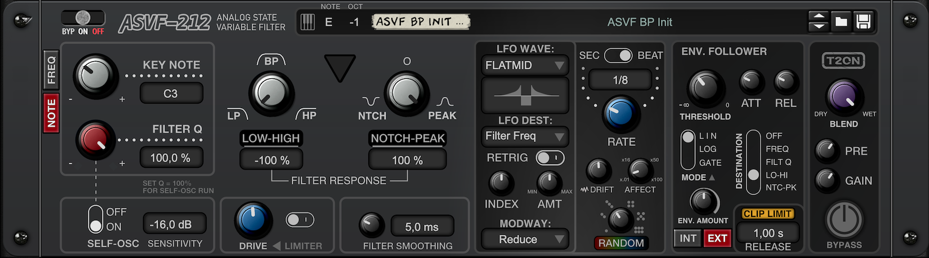The width and height of the screenshot is (929, 258).
Task: Expand the MODWAY Reduce dropdown
Action: (525, 239)
